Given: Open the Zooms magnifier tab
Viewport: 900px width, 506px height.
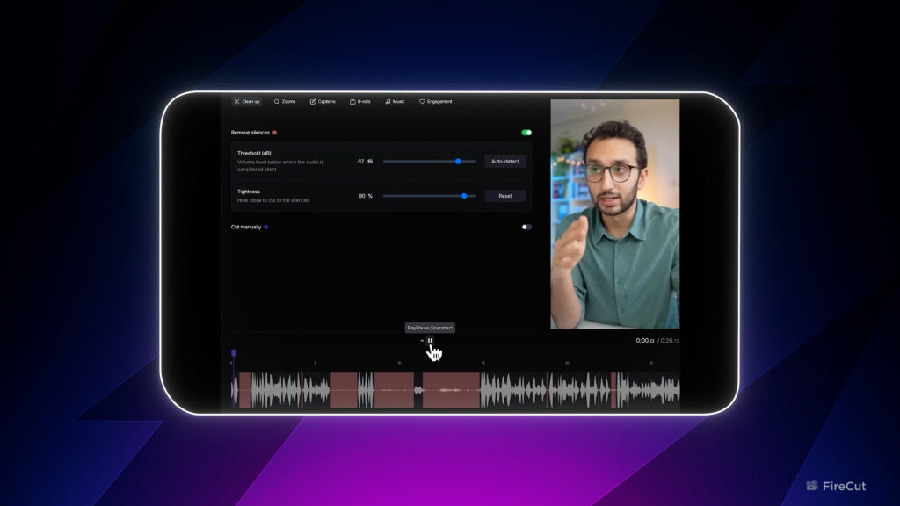Looking at the screenshot, I should [x=284, y=102].
